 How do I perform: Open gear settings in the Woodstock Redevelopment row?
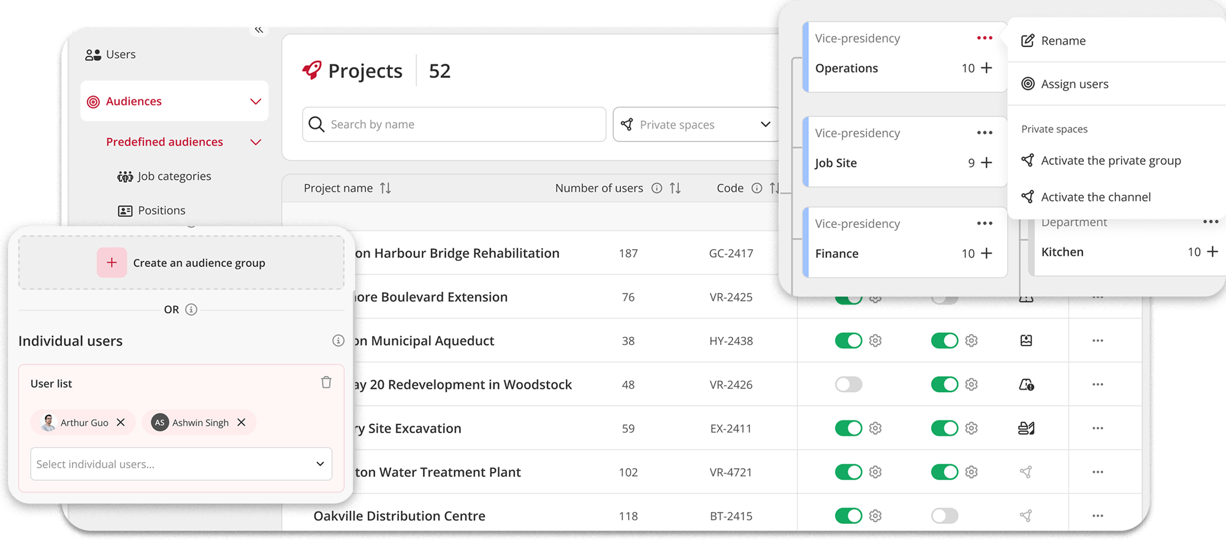click(971, 384)
